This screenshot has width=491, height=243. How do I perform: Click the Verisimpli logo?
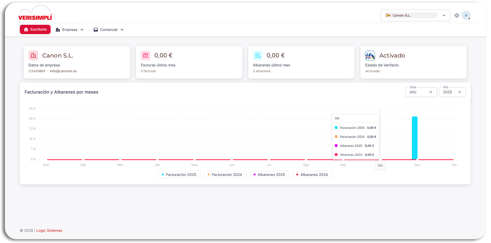tap(35, 14)
